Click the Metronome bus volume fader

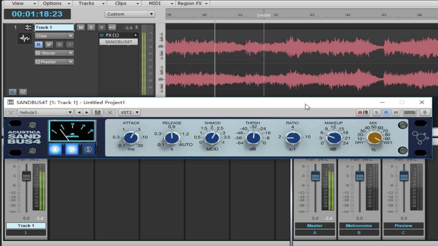pyautogui.click(x=360, y=176)
